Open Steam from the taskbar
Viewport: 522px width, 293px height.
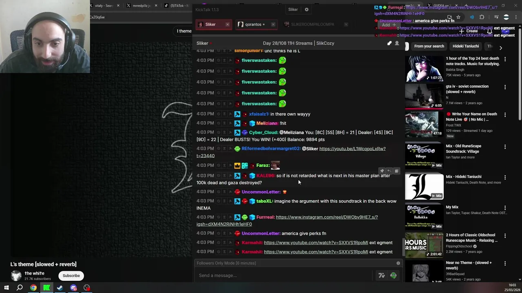coord(60,288)
